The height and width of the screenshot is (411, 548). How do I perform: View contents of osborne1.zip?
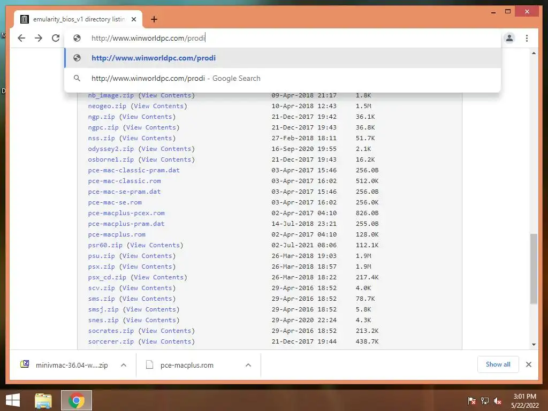[x=166, y=159]
